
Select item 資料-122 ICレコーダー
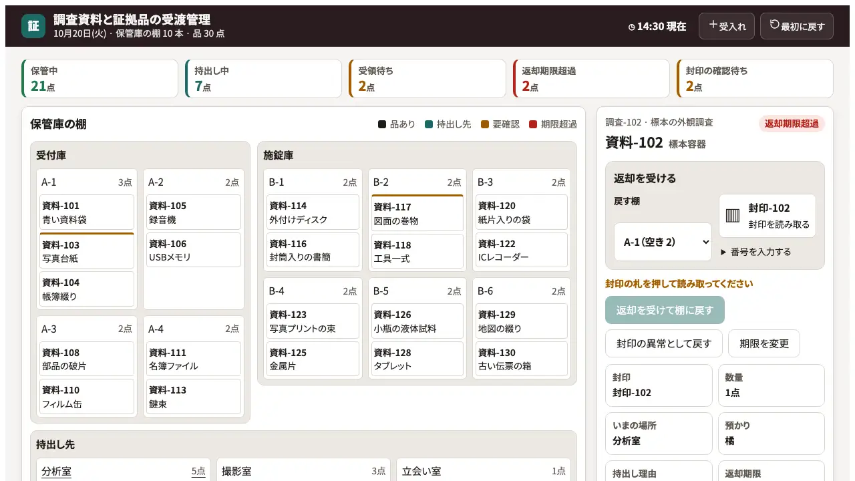(522, 250)
